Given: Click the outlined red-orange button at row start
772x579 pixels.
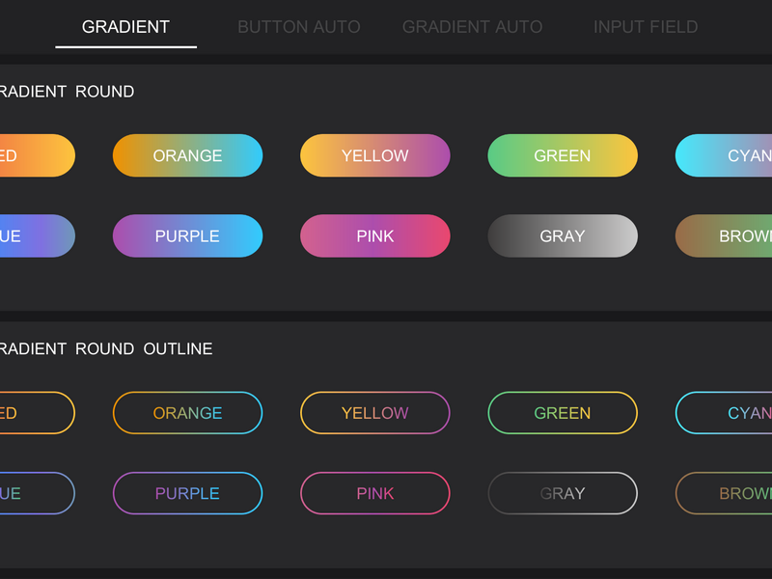Looking at the screenshot, I should (38, 413).
